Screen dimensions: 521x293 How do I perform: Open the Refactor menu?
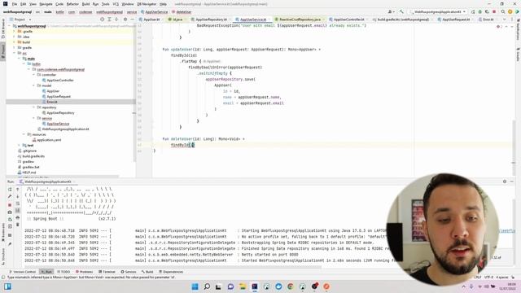point(72,4)
